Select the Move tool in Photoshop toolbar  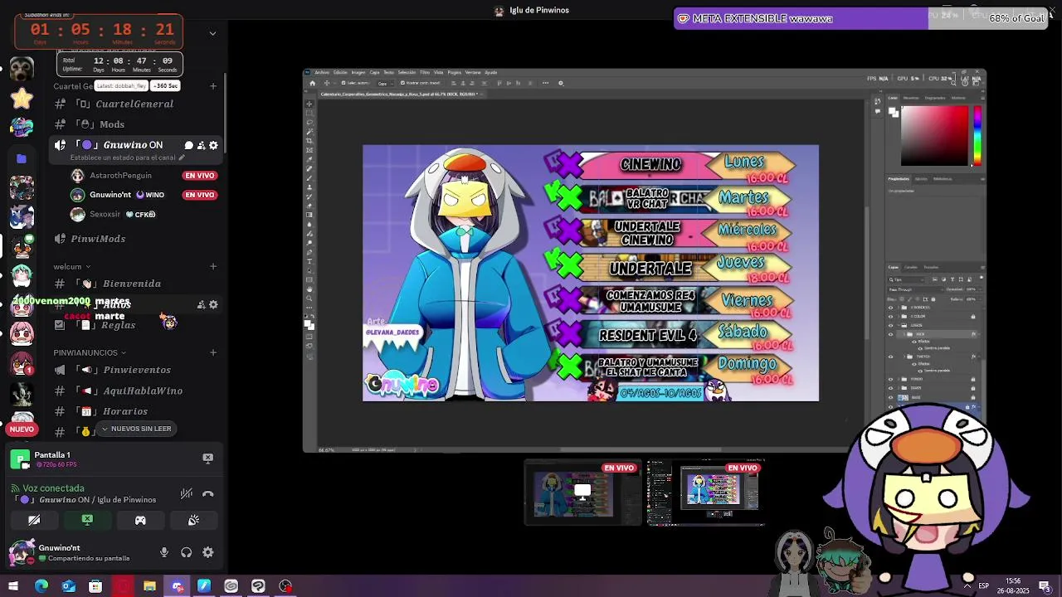(x=309, y=104)
